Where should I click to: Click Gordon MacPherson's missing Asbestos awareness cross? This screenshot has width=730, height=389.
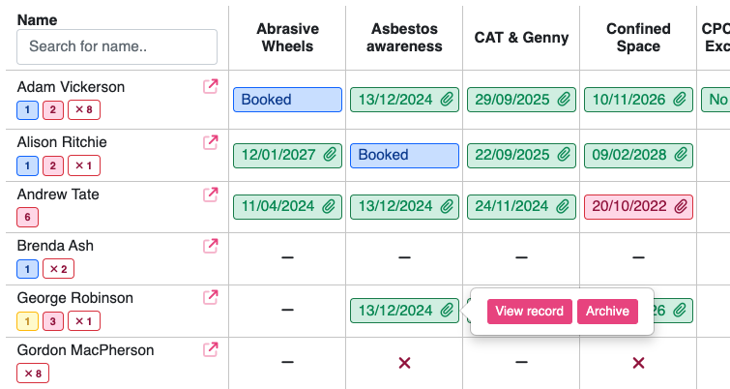click(x=404, y=363)
